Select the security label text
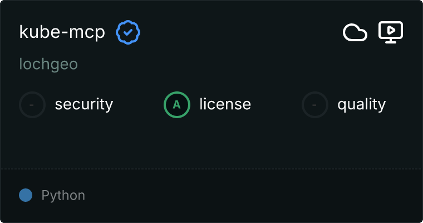The width and height of the screenshot is (423, 223). pyautogui.click(x=83, y=104)
